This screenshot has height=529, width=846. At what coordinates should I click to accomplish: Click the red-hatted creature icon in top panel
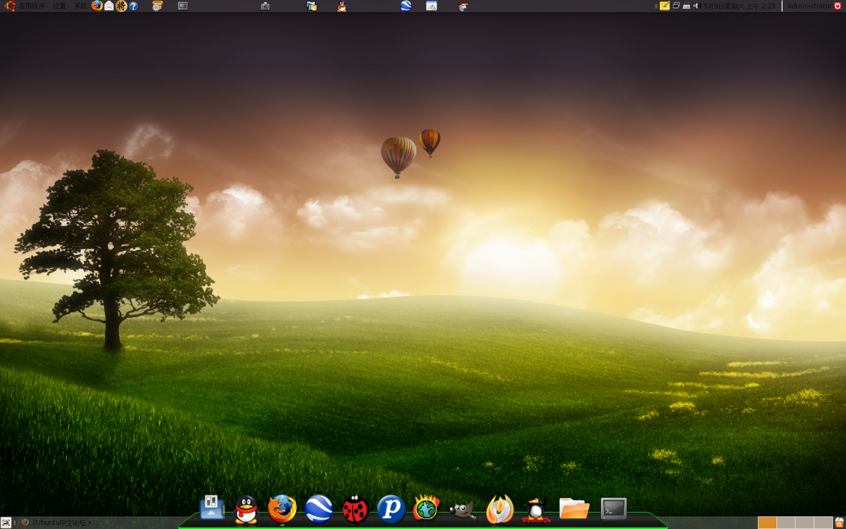(x=463, y=6)
